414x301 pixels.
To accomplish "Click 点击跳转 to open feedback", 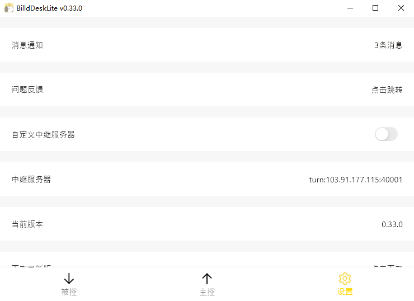I will [387, 90].
